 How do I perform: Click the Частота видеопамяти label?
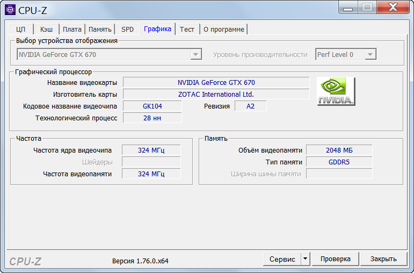pos(77,174)
